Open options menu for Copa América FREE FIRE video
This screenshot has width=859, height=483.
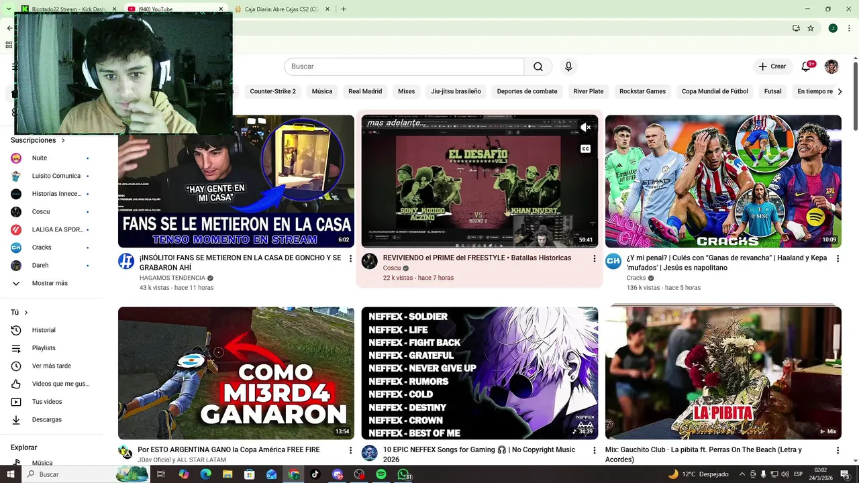click(350, 451)
